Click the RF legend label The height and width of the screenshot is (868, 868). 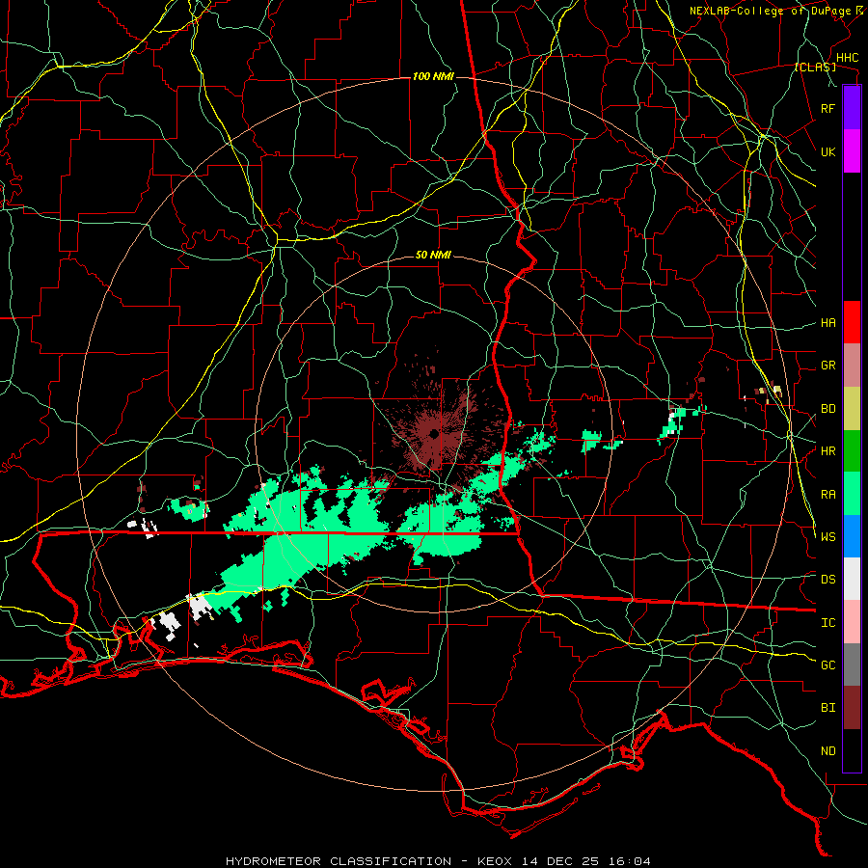point(827,108)
